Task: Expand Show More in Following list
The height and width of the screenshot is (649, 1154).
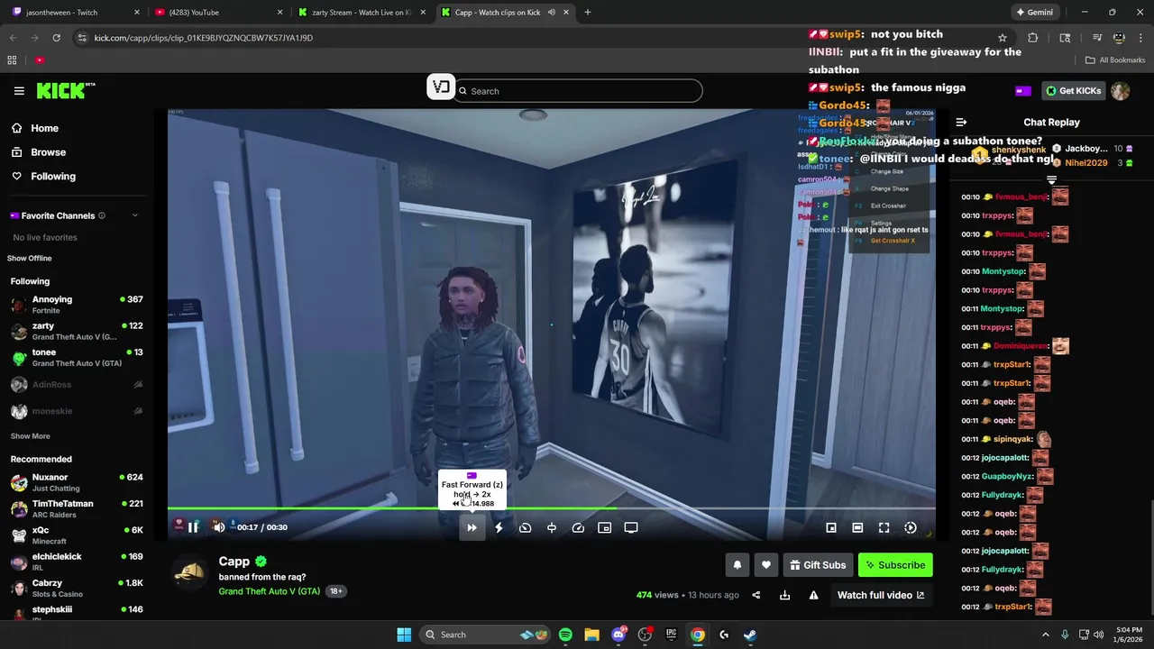Action: point(30,436)
